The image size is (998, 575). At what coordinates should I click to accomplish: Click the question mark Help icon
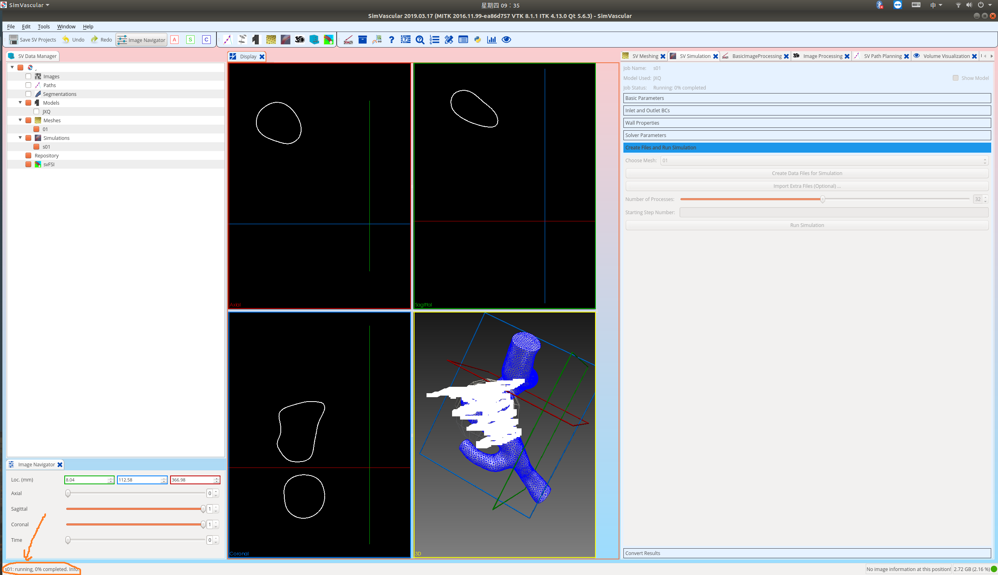[391, 40]
